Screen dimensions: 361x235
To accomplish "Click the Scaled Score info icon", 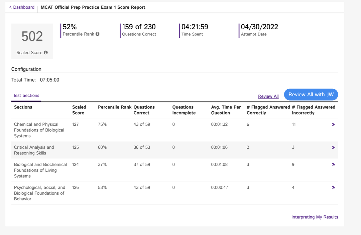I will pos(46,53).
